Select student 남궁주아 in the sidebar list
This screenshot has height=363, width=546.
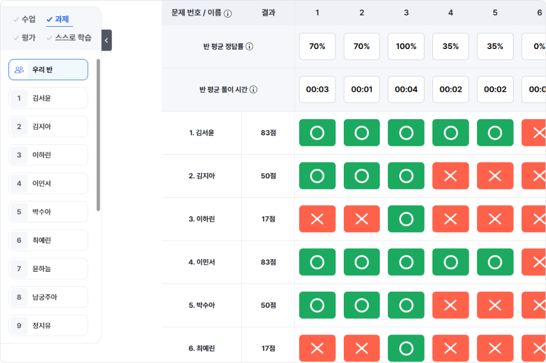48,297
